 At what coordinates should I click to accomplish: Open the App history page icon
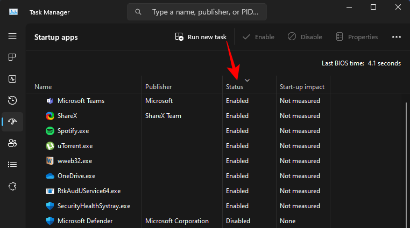(x=12, y=100)
